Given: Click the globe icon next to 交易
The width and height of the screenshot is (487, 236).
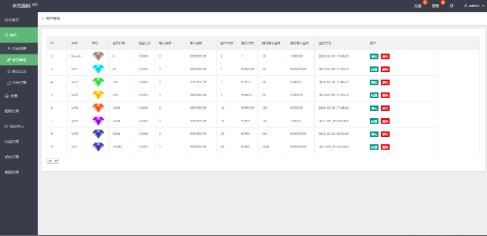Looking at the screenshot, I should tap(7, 96).
